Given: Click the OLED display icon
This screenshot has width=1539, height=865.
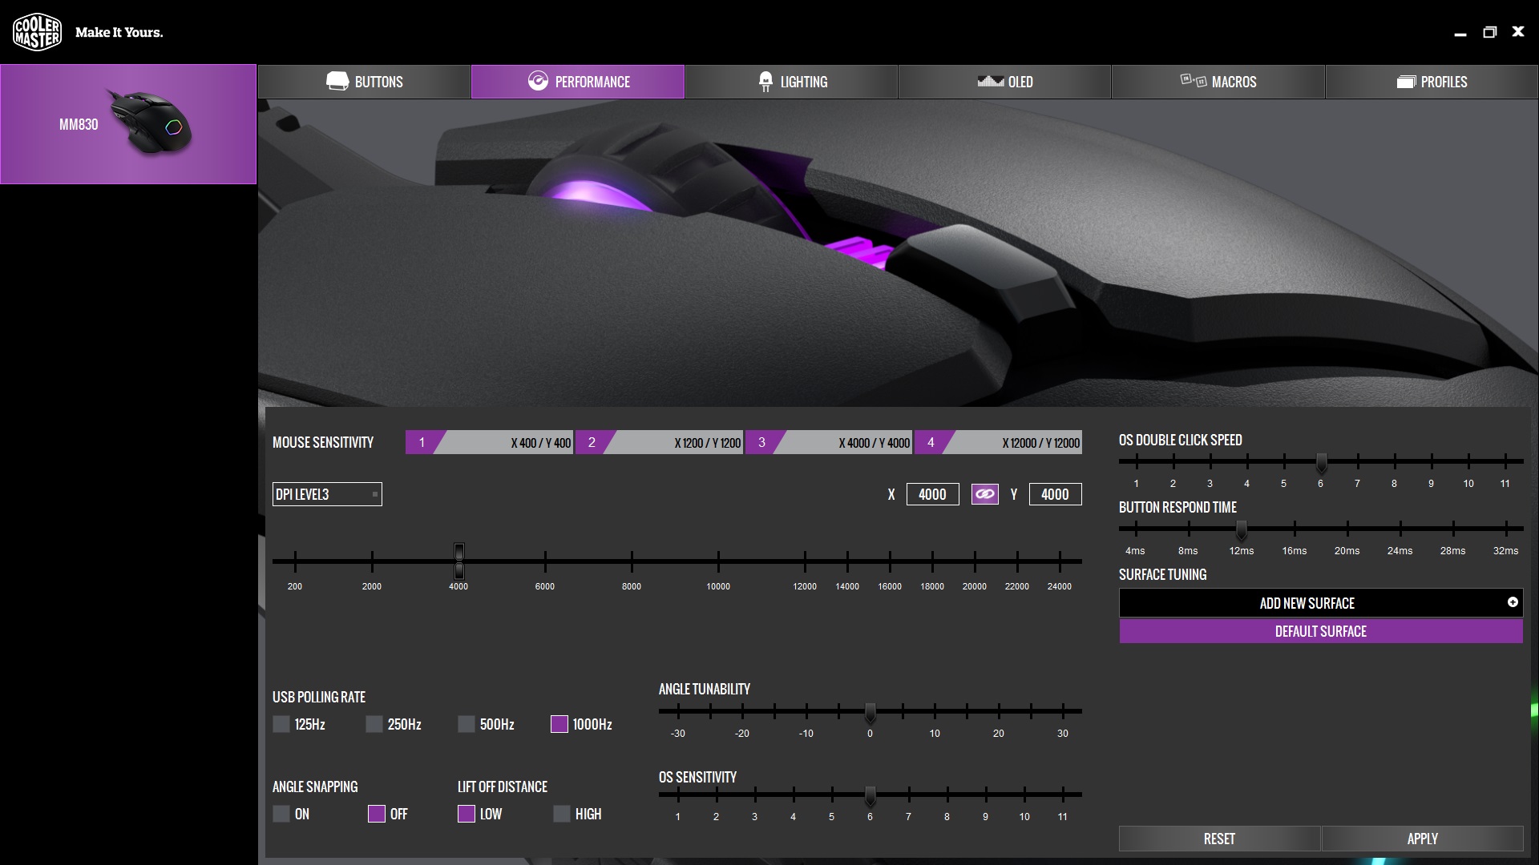Looking at the screenshot, I should [990, 81].
